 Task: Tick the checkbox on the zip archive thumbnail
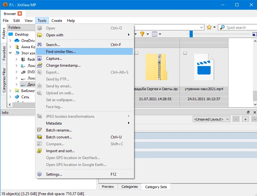click(137, 53)
